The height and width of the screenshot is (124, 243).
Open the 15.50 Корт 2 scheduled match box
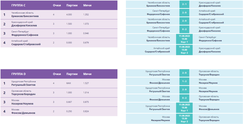point(184,118)
